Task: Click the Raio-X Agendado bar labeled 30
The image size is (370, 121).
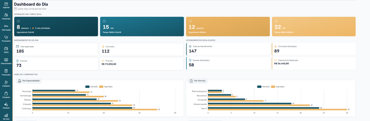Action: pos(277,110)
